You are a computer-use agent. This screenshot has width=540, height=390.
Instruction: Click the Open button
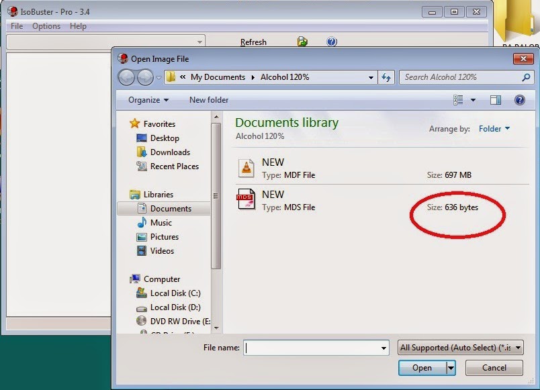tap(422, 368)
